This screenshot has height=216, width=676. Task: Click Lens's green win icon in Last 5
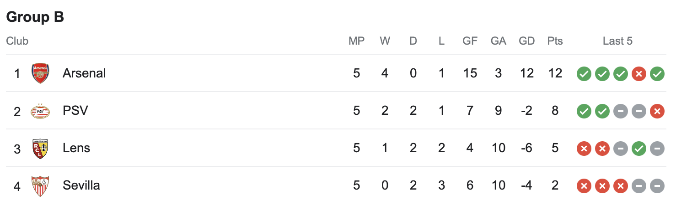pyautogui.click(x=638, y=149)
